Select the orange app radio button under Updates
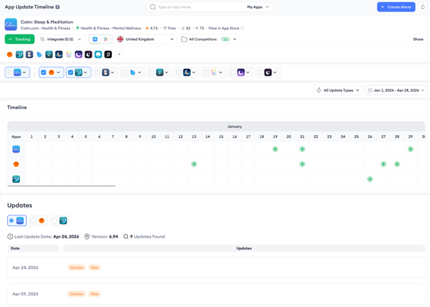430x307 pixels. [33, 220]
